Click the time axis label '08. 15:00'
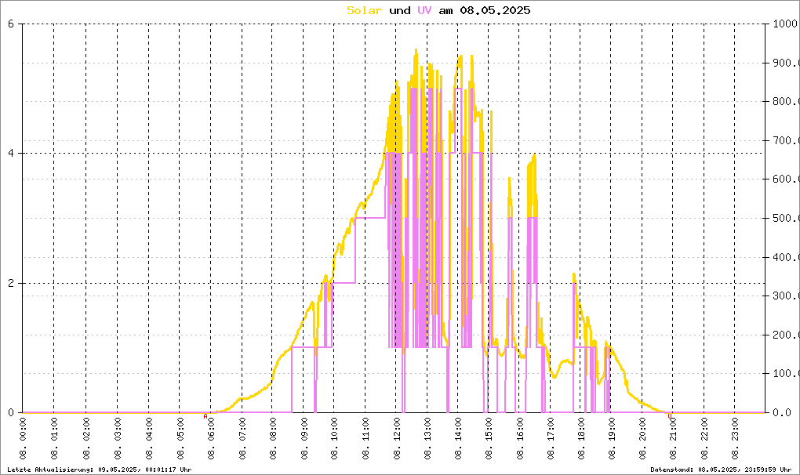 (x=489, y=438)
